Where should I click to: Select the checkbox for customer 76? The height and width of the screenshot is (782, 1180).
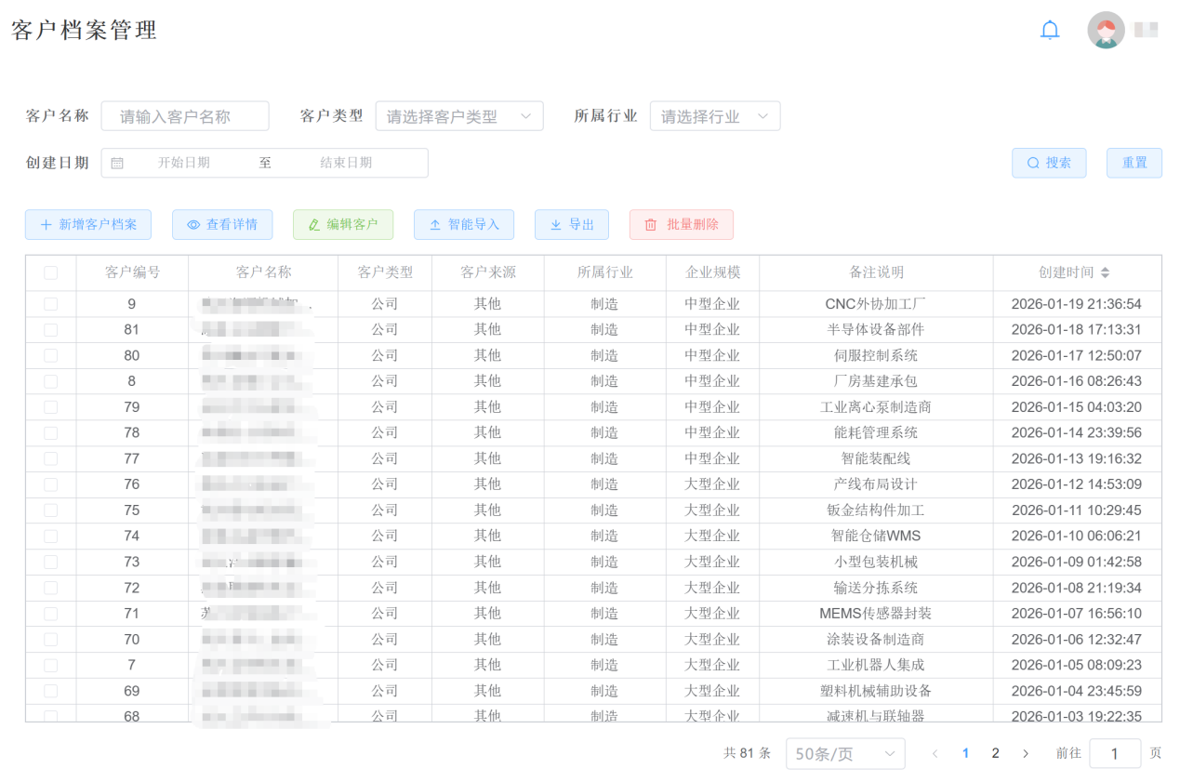[x=51, y=484]
